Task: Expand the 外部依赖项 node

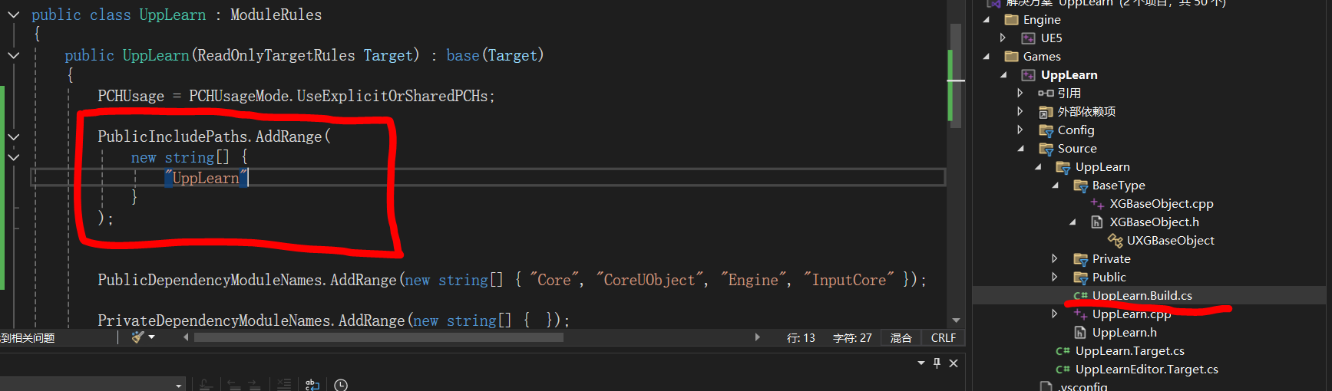Action: (1020, 112)
